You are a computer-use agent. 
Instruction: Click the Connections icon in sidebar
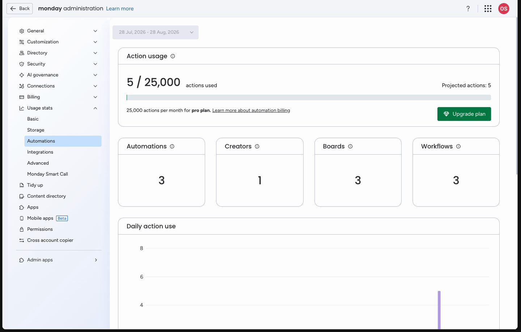point(22,86)
